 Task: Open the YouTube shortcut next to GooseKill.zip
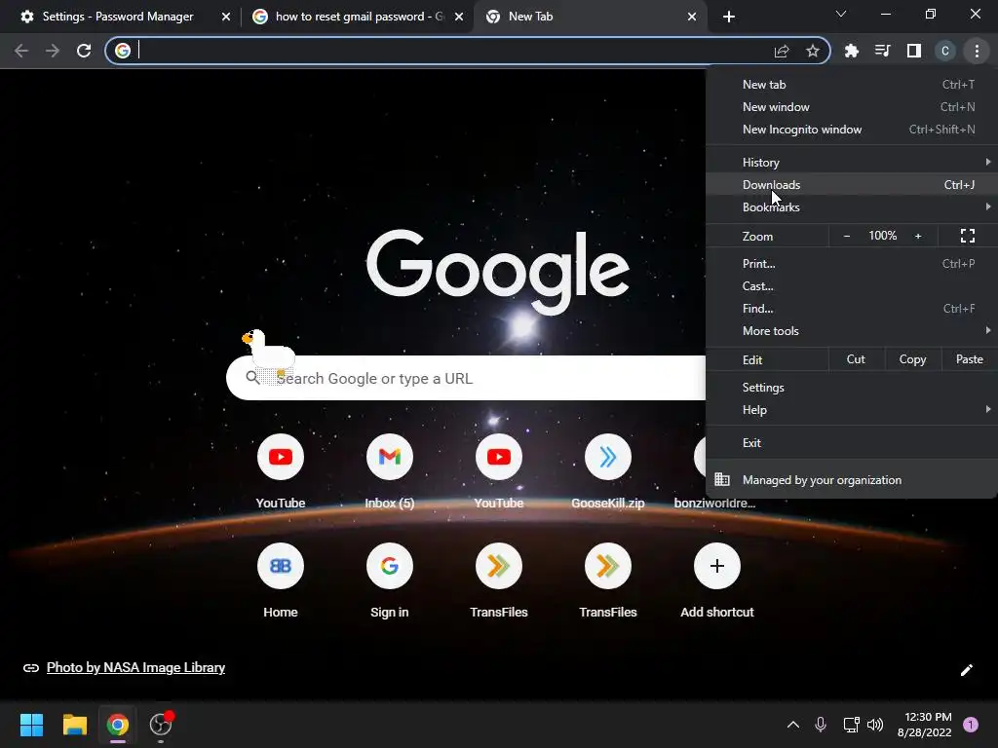tap(498, 457)
